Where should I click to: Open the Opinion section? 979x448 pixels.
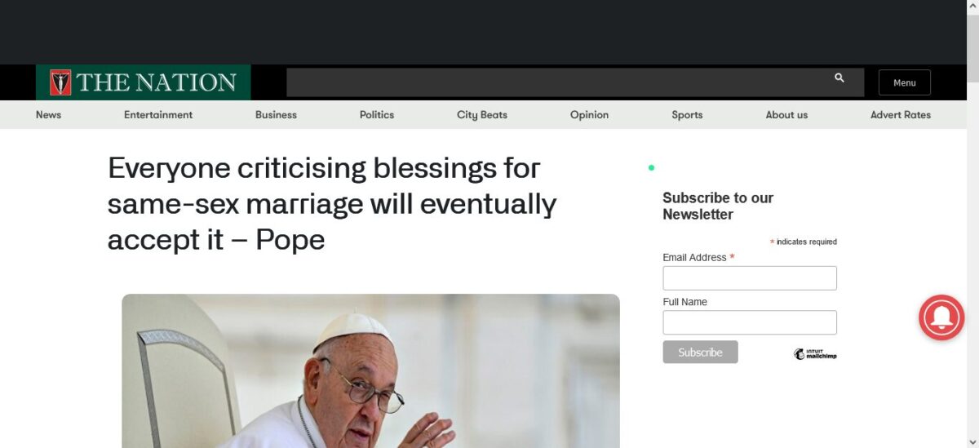[x=589, y=115]
